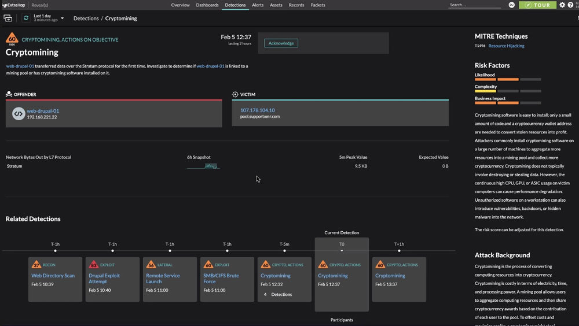Image resolution: width=579 pixels, height=326 pixels.
Task: Go to the Records tab
Action: (296, 5)
